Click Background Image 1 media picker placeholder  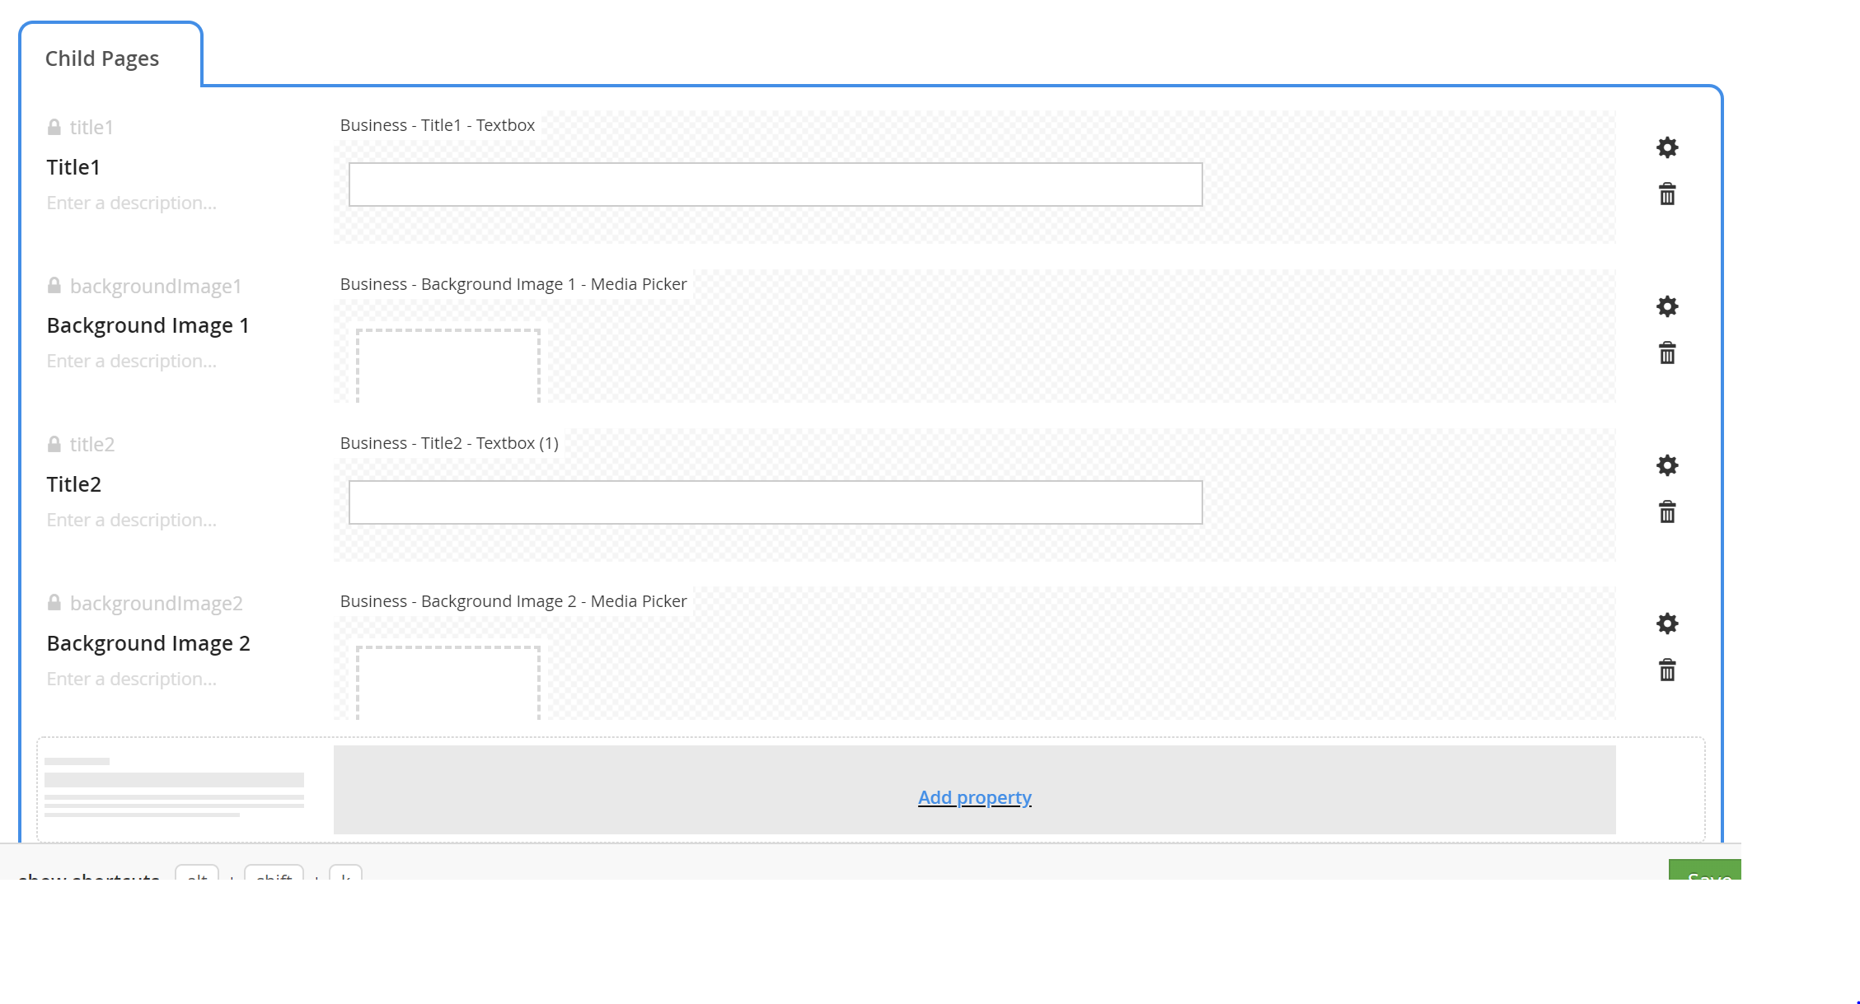(x=448, y=366)
